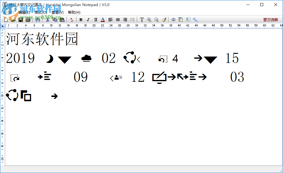Click the document conversion icon after 中

tap(181, 20)
